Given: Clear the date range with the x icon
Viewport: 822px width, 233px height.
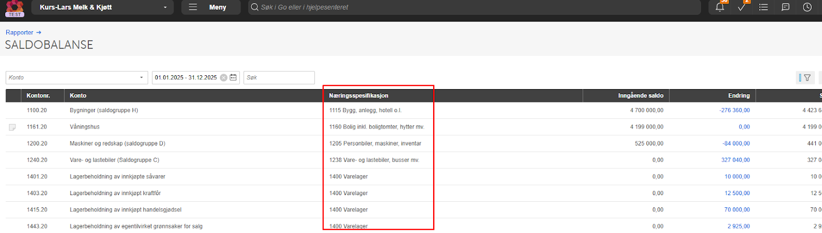Looking at the screenshot, I should (223, 77).
